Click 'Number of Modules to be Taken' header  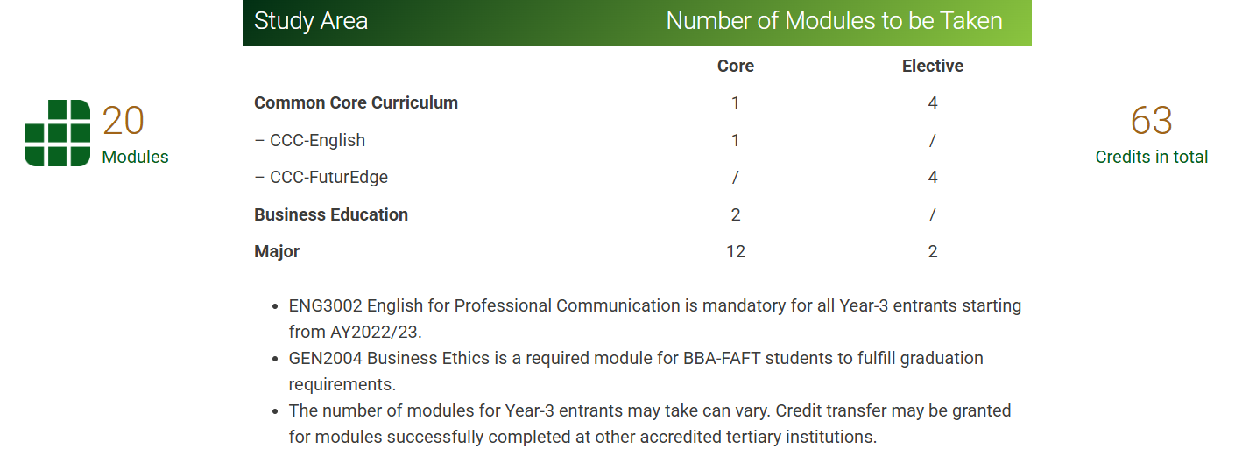pos(834,21)
